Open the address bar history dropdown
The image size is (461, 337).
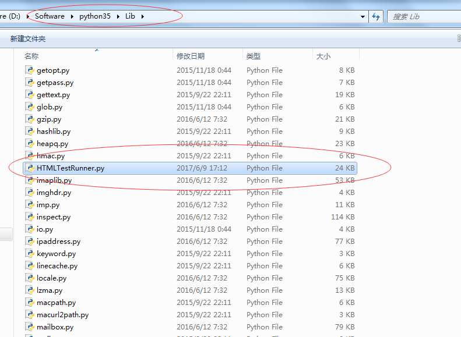pyautogui.click(x=363, y=17)
